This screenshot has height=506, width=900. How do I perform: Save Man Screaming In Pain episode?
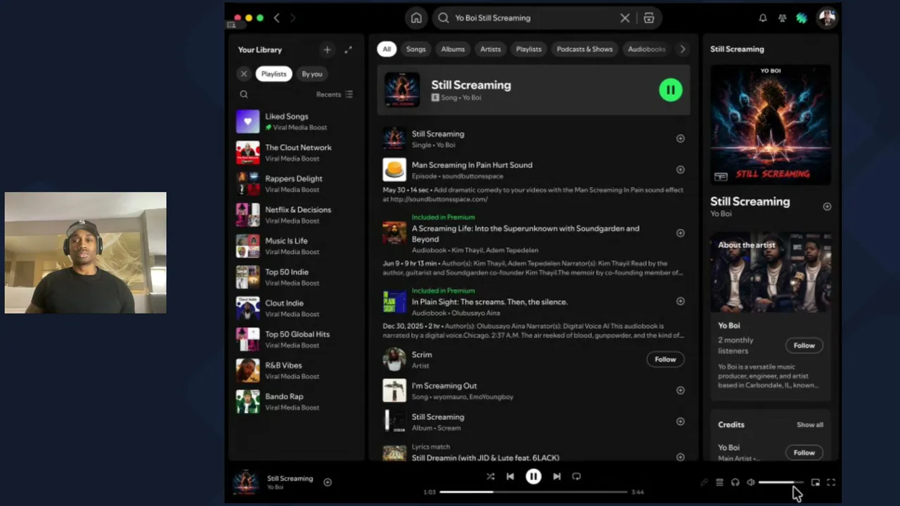[x=680, y=169]
